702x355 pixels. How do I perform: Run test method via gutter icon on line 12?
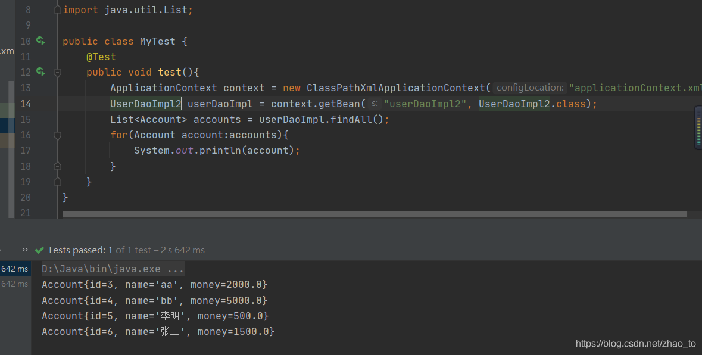click(x=40, y=72)
